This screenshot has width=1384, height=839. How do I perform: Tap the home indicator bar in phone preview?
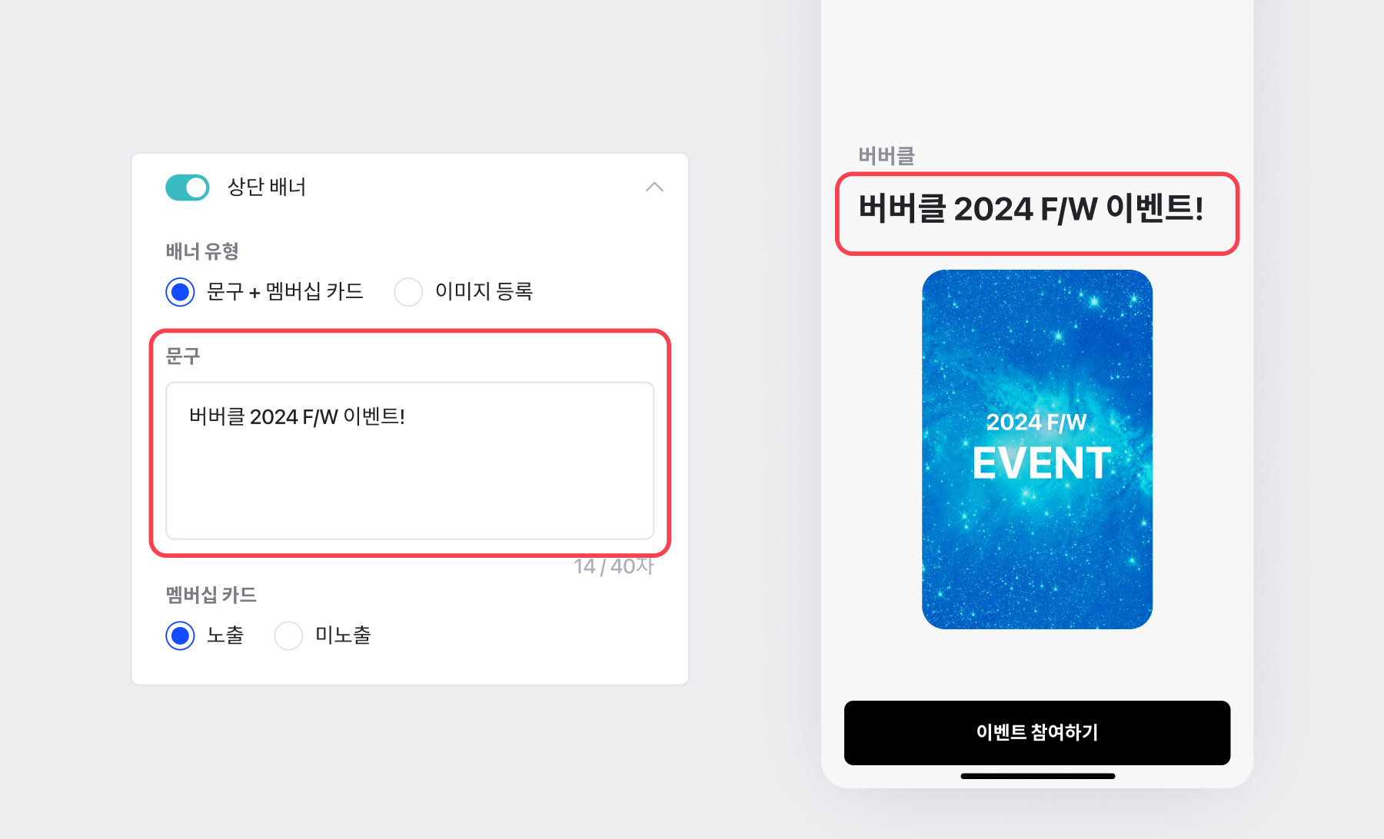[x=1037, y=776]
